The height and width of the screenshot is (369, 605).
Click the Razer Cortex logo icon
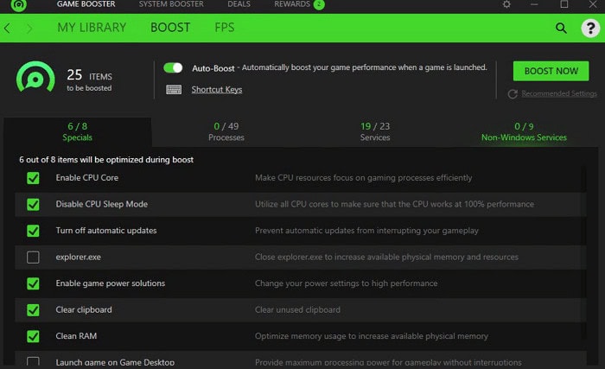pyautogui.click(x=18, y=5)
